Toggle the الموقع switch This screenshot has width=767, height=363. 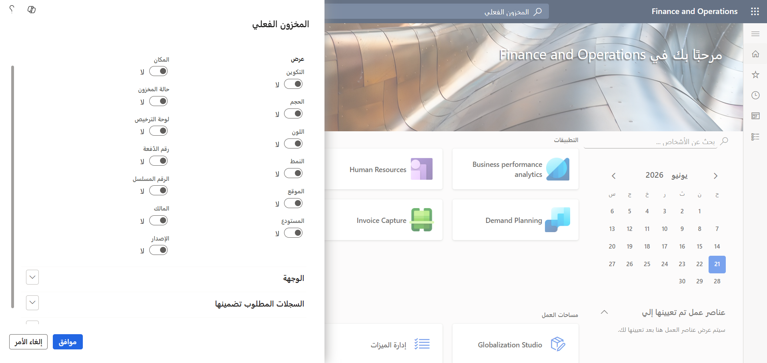pyautogui.click(x=293, y=203)
